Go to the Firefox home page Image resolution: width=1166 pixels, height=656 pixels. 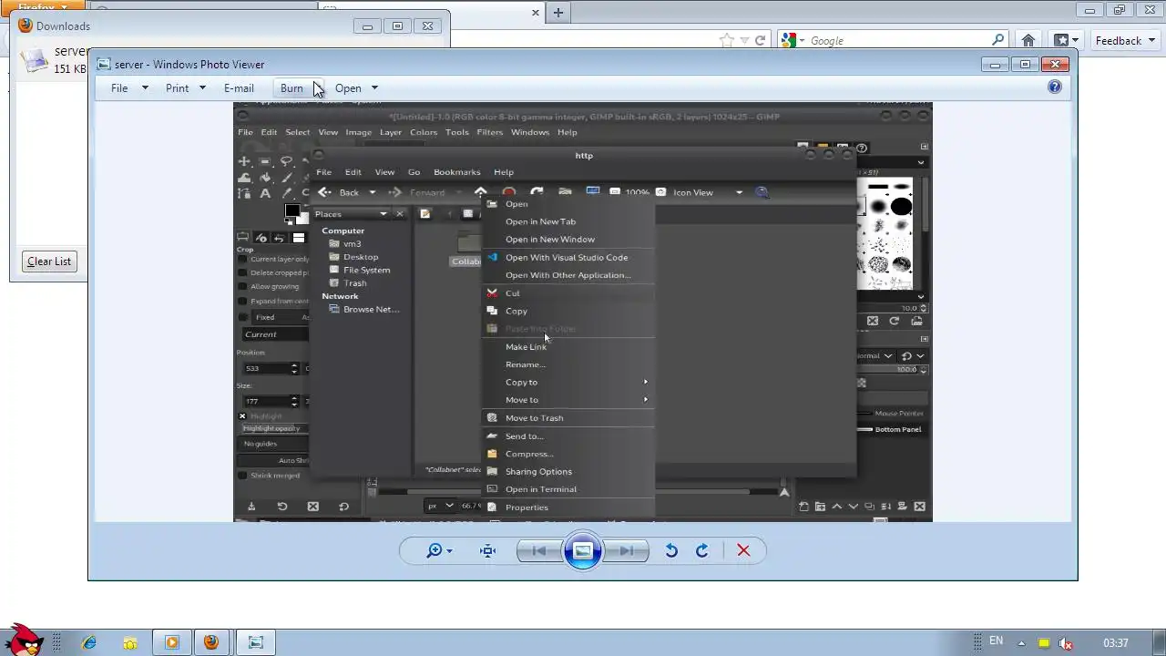1028,40
